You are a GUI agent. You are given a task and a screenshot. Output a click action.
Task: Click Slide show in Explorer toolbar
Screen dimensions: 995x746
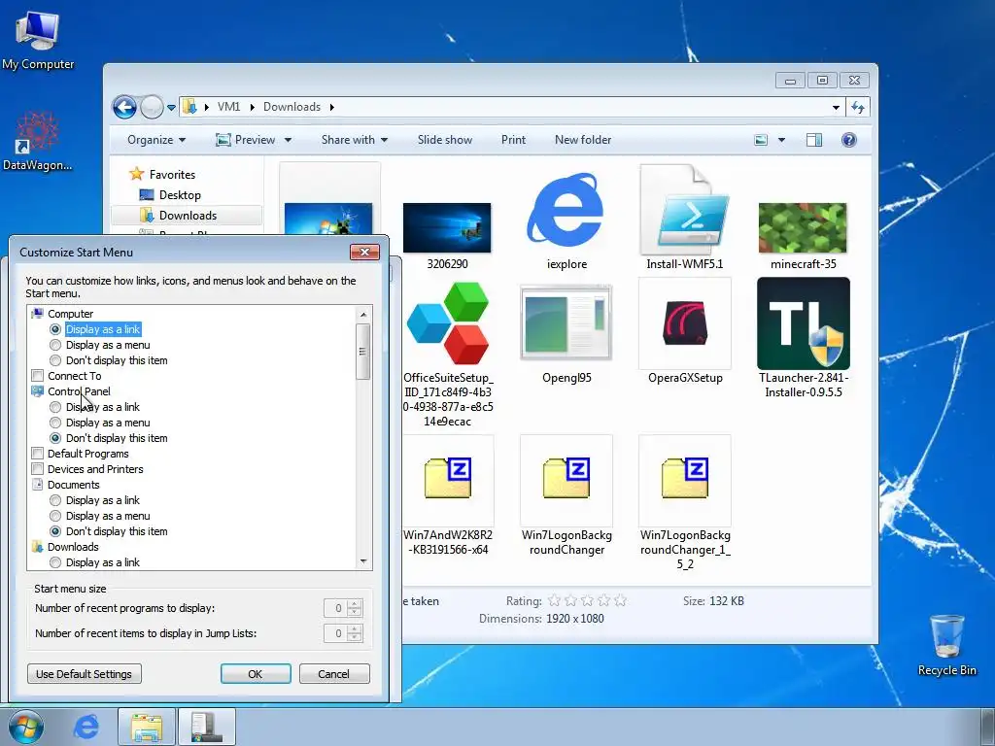click(x=445, y=140)
